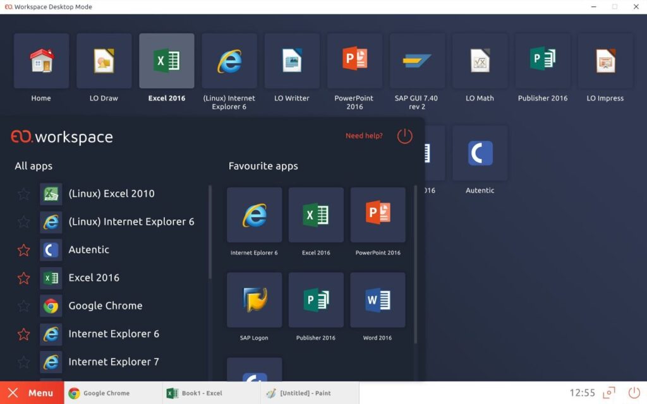Image resolution: width=647 pixels, height=404 pixels.
Task: Open the Home tile on the desktop
Action: [41, 61]
